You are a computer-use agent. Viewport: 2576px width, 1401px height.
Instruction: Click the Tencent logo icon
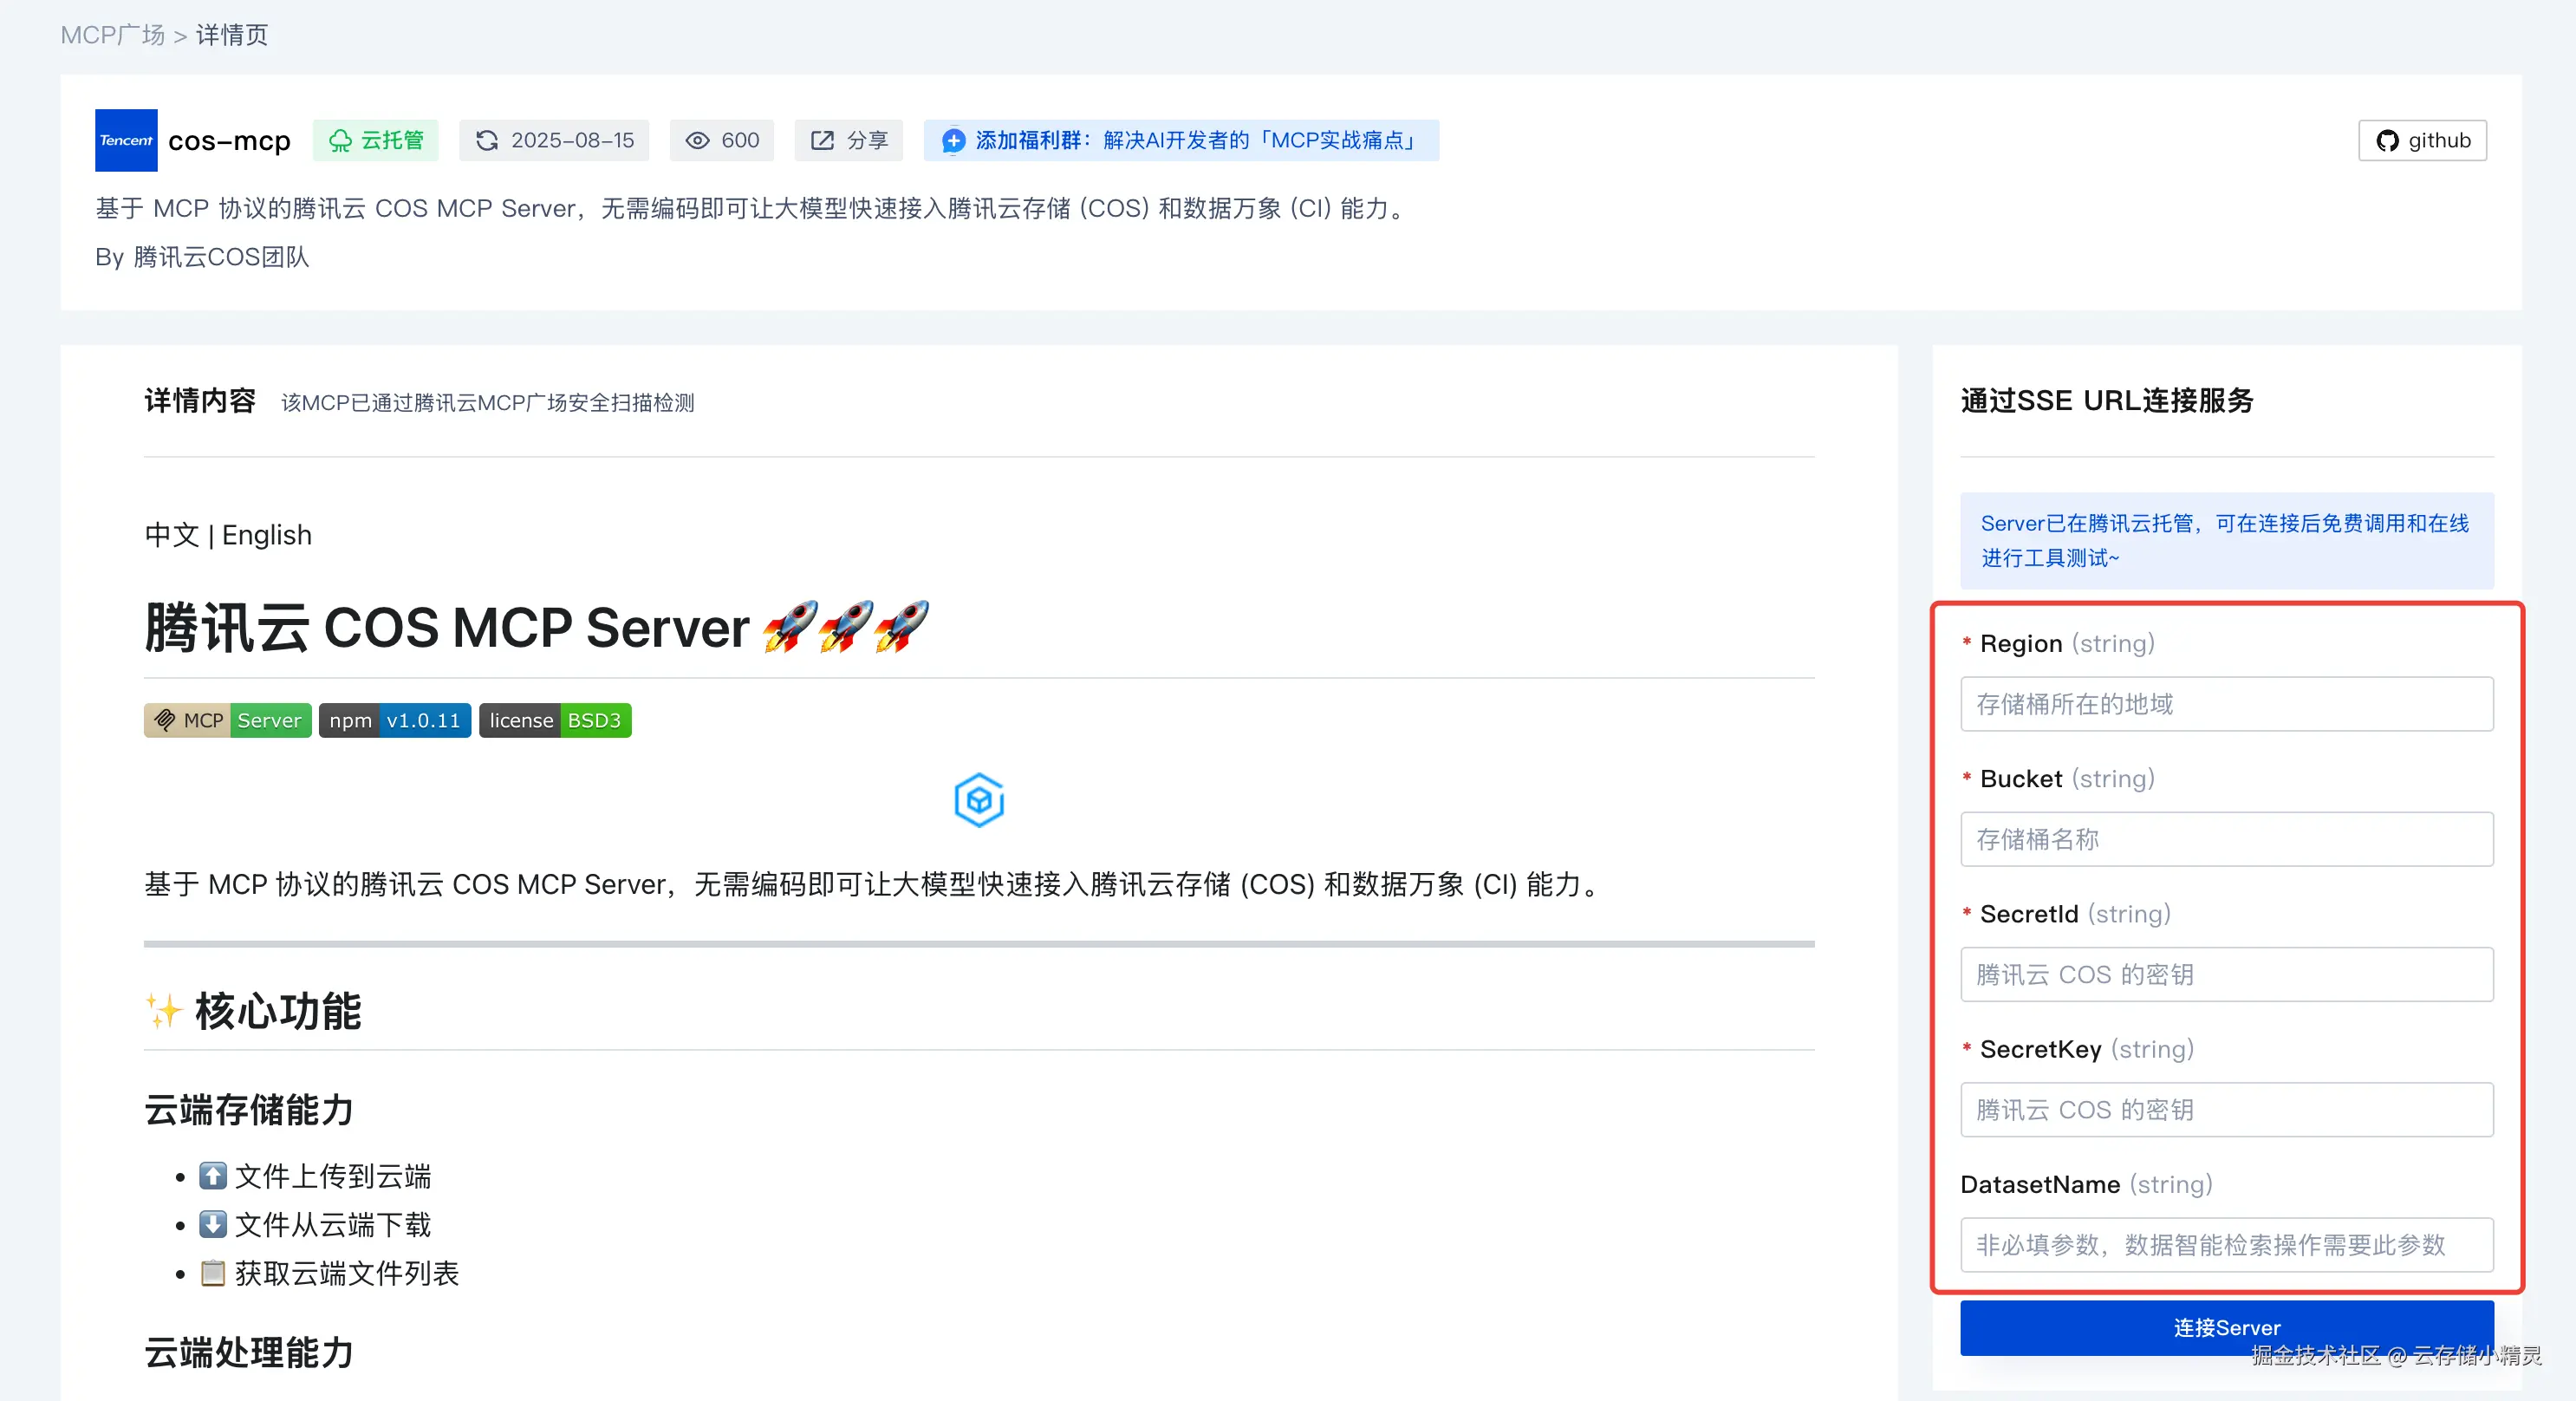[x=125, y=140]
